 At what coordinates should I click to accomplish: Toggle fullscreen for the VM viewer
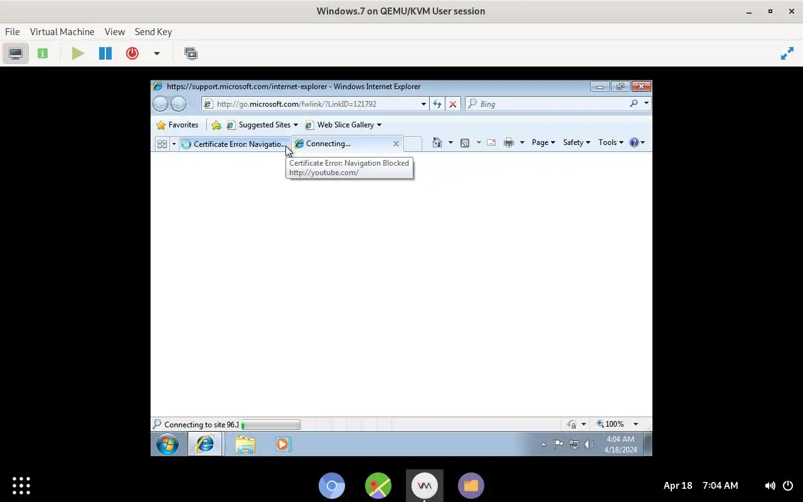pos(787,53)
